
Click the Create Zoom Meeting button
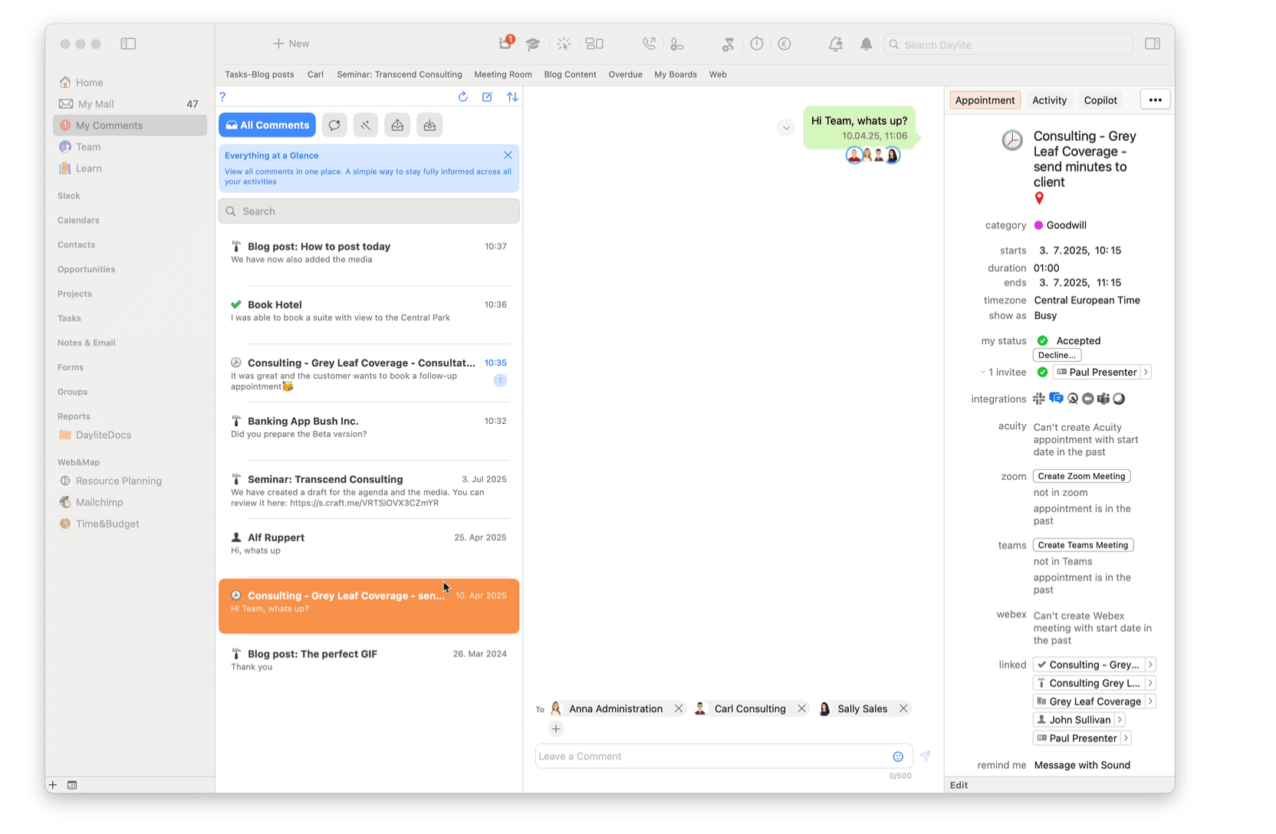click(1081, 476)
